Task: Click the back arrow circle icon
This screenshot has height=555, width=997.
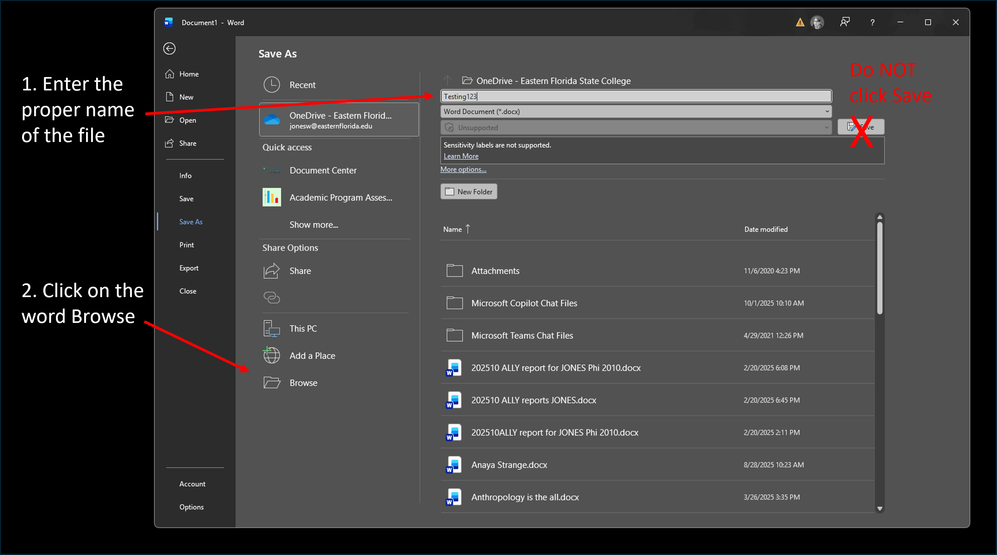Action: 169,48
